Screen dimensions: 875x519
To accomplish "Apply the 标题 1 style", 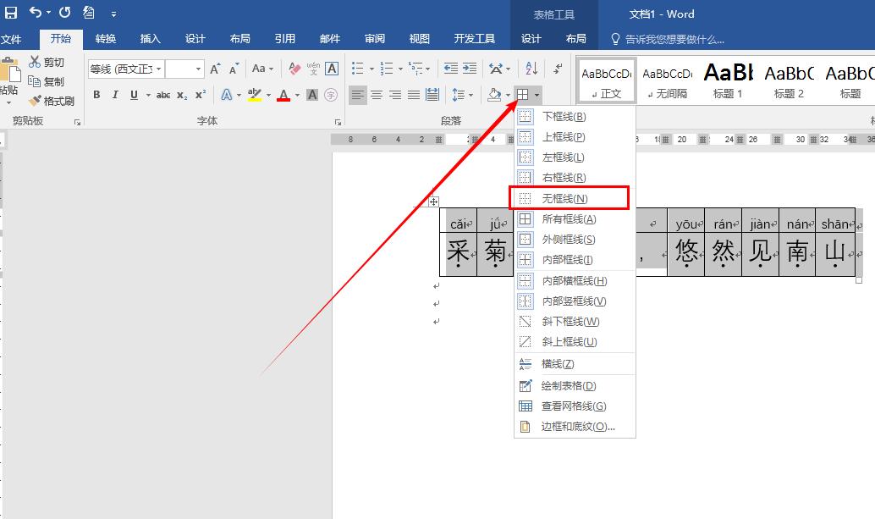I will tap(728, 80).
